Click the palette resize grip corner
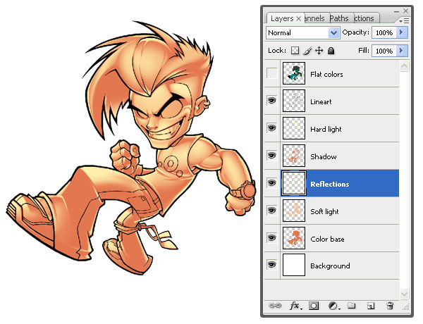Screen dimensions: 423x324 click(406, 307)
